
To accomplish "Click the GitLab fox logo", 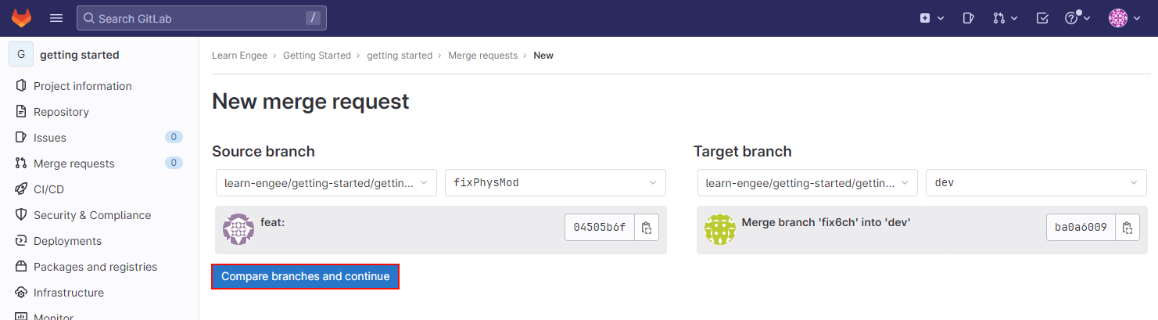I will point(21,18).
